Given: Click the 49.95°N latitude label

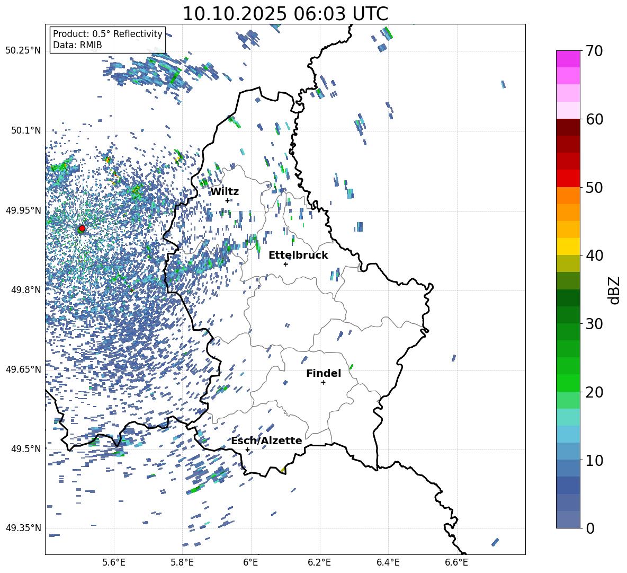Looking at the screenshot, I should 23,210.
